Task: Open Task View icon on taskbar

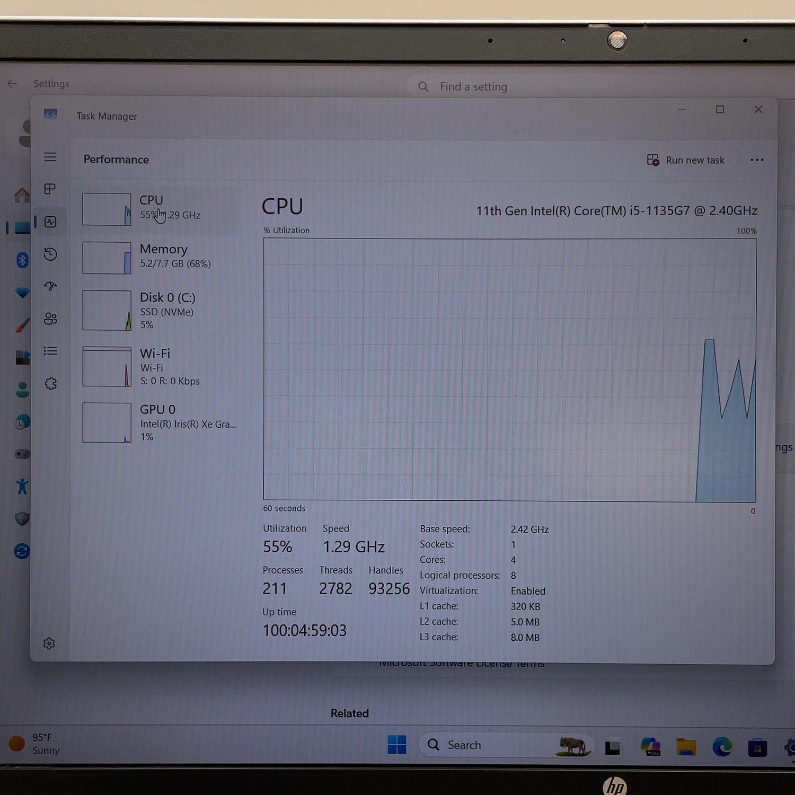Action: coord(613,747)
